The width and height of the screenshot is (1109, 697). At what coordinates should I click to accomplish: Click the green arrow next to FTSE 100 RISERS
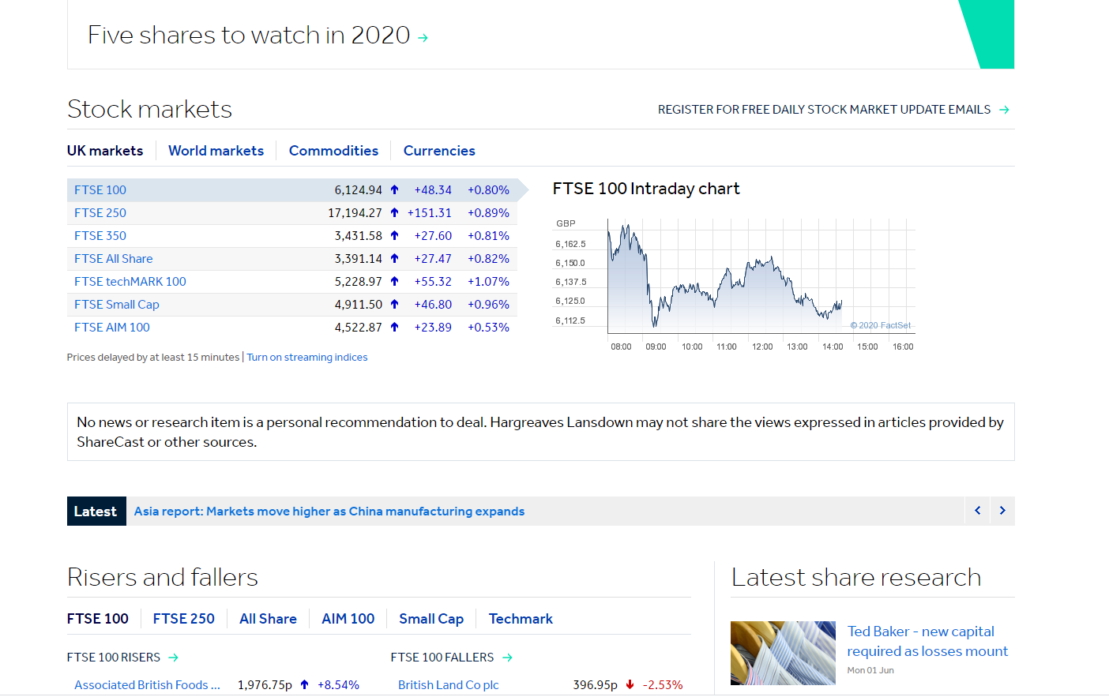click(173, 657)
